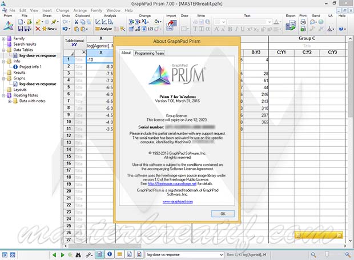Click the Prism logo button in toolbar
This screenshot has width=354, height=260.
pyautogui.click(x=8, y=25)
